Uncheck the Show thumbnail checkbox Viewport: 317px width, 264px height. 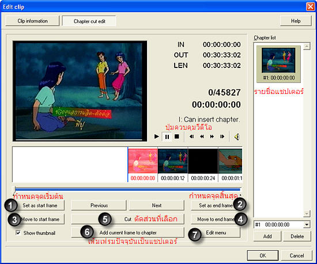tap(18, 233)
